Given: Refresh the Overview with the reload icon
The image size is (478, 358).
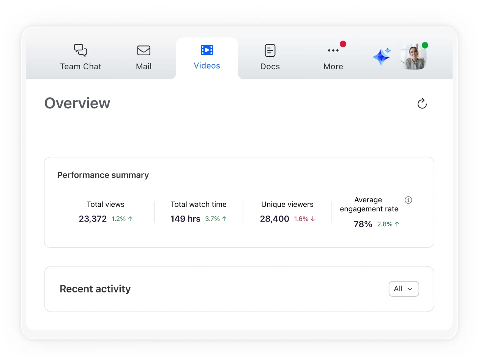Looking at the screenshot, I should point(422,103).
